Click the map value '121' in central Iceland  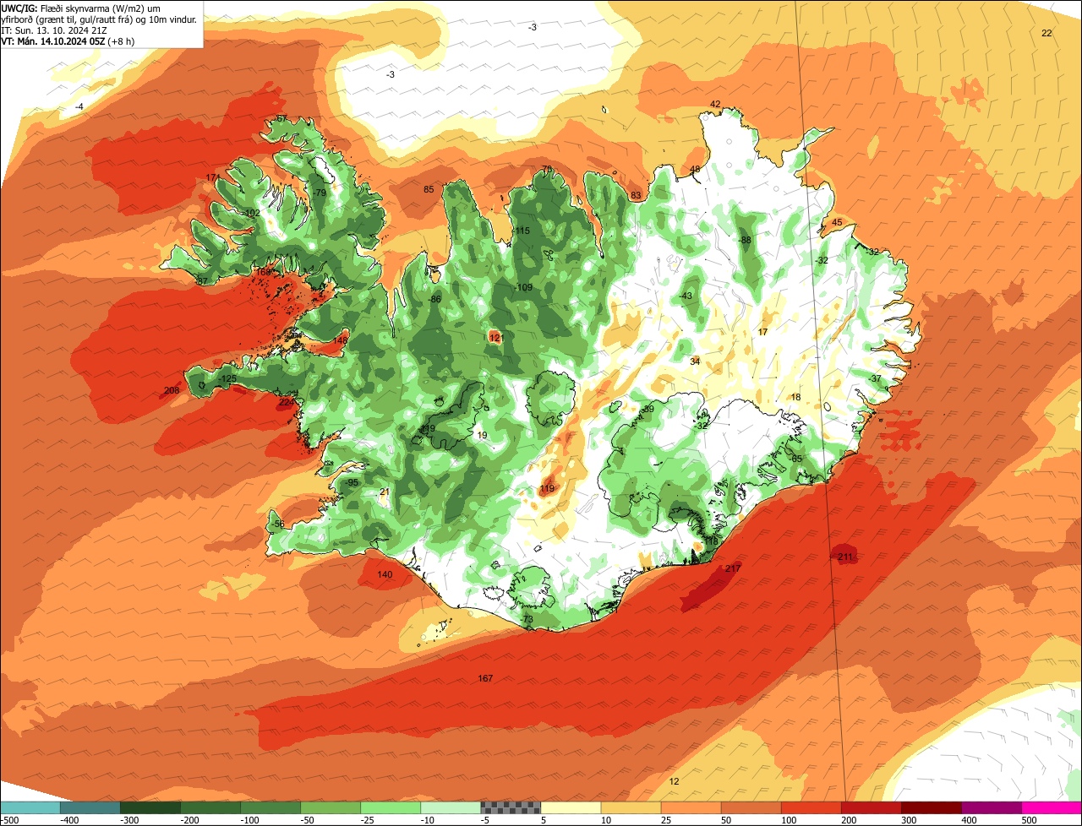(x=496, y=338)
